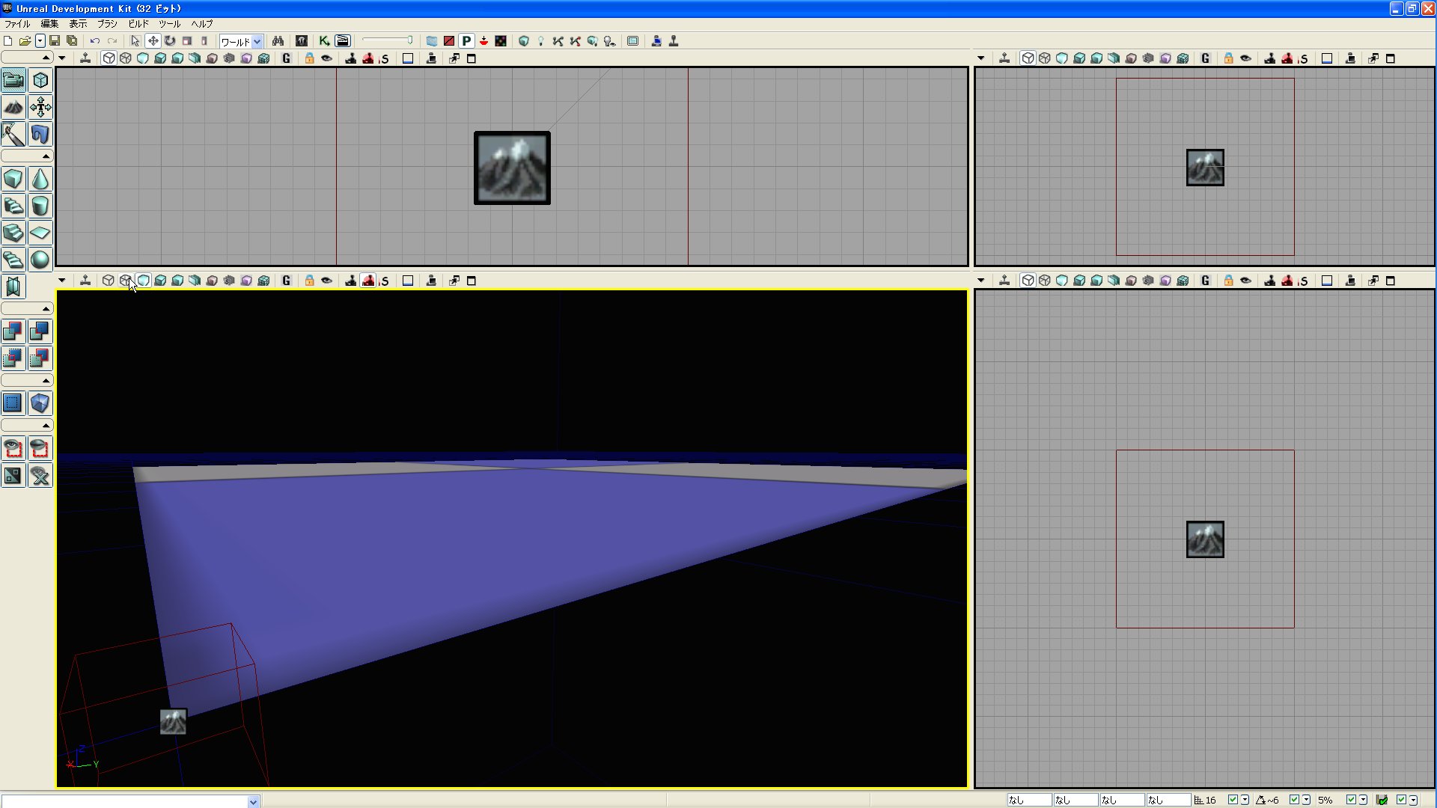Open the ファイル menu
The width and height of the screenshot is (1437, 808).
tap(16, 24)
